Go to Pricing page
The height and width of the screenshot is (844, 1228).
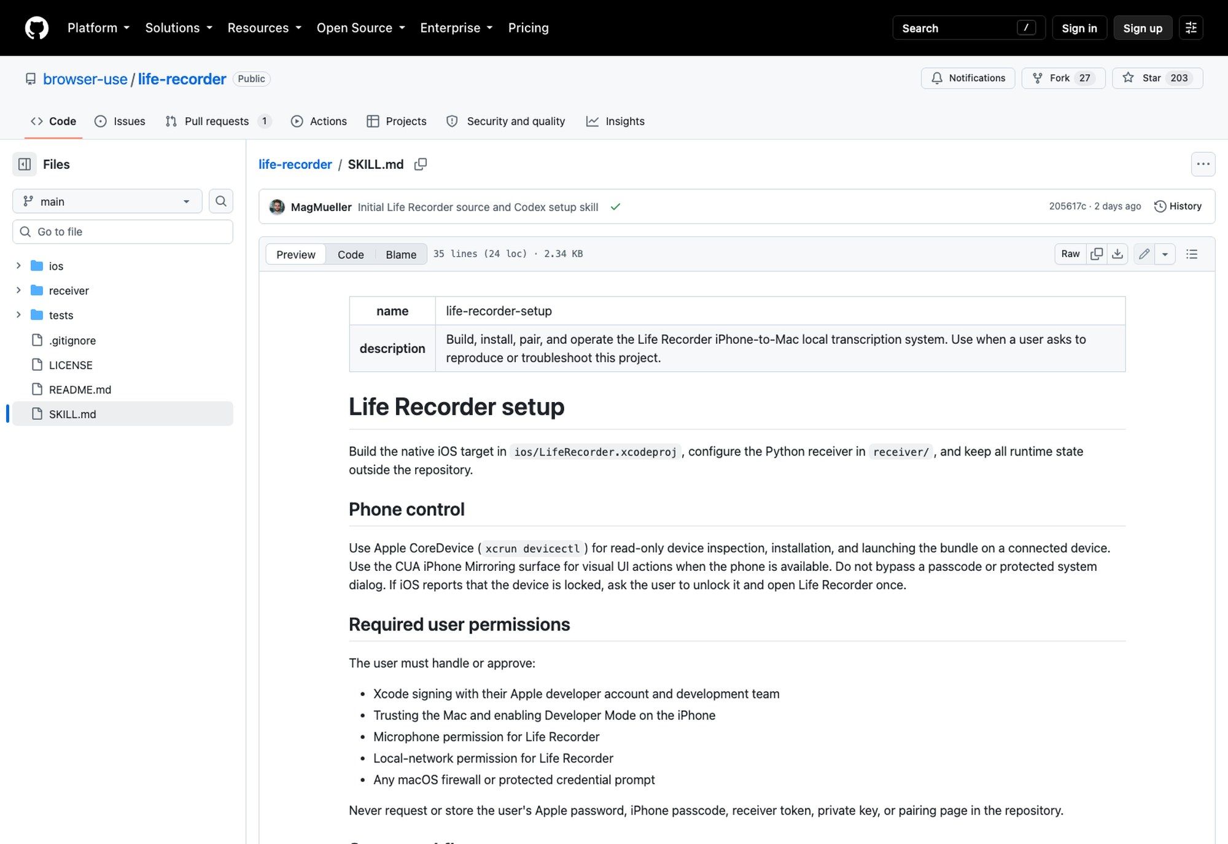coord(529,28)
